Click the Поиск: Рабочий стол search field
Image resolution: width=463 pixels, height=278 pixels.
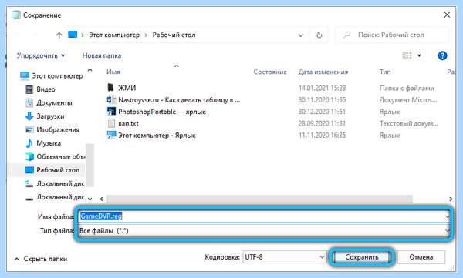pyautogui.click(x=392, y=35)
